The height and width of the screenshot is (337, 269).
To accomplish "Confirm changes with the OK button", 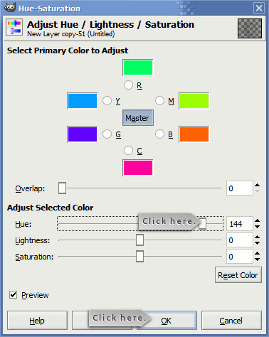I will (167, 321).
